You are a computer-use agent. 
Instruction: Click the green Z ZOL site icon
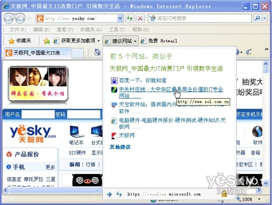tap(114, 90)
